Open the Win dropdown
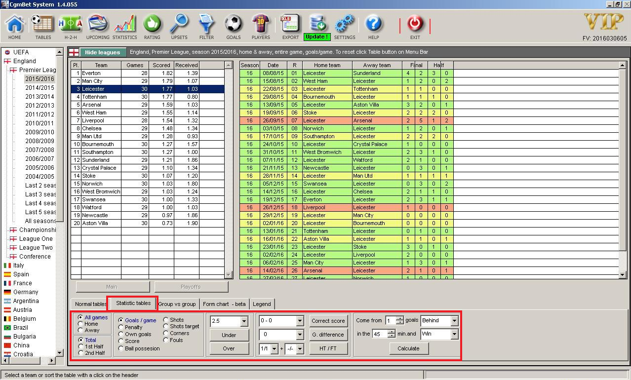Viewport: 631px width, 380px height. (x=454, y=335)
